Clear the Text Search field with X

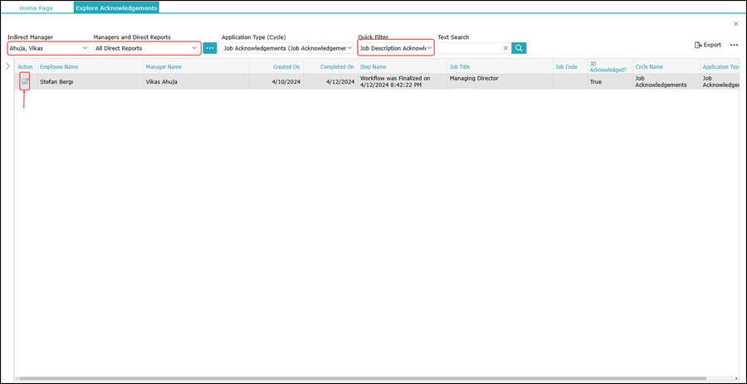(505, 48)
